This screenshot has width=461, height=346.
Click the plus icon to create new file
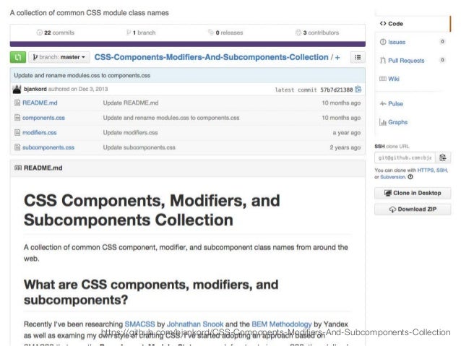click(337, 58)
